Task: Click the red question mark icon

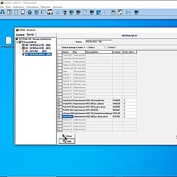Action: pyautogui.click(x=64, y=12)
